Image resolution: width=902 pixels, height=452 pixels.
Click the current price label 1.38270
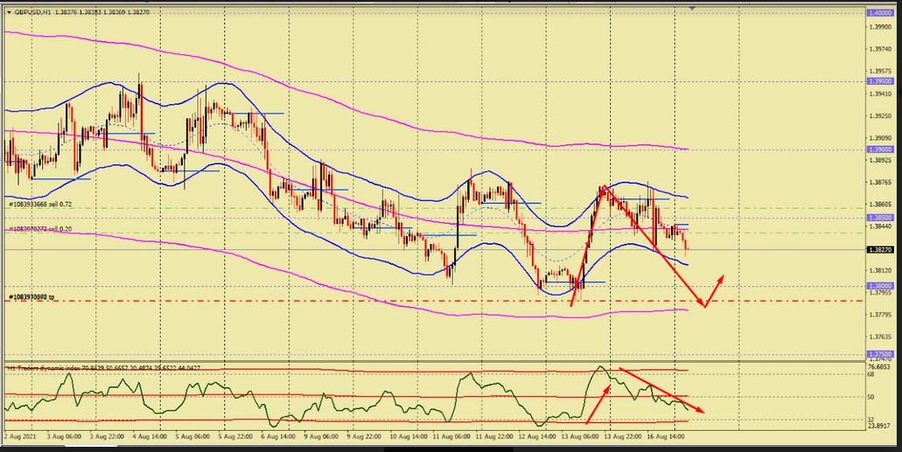pyautogui.click(x=878, y=249)
